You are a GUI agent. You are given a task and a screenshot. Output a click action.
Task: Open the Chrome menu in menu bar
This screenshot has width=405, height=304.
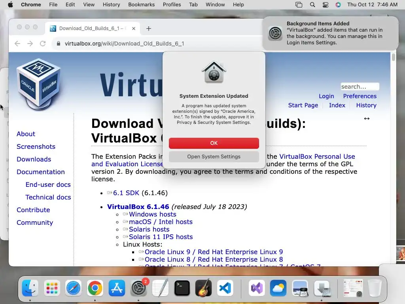pyautogui.click(x=31, y=5)
